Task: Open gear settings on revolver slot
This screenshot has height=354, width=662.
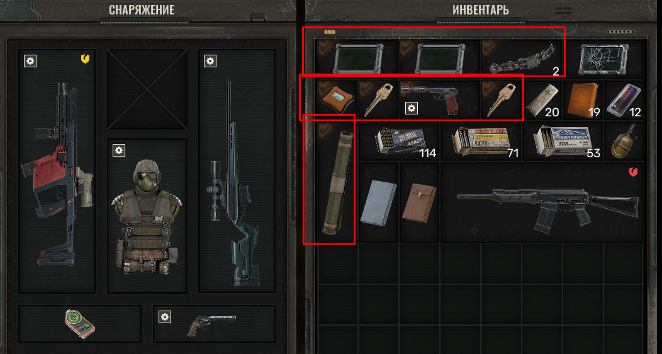Action: tap(165, 316)
